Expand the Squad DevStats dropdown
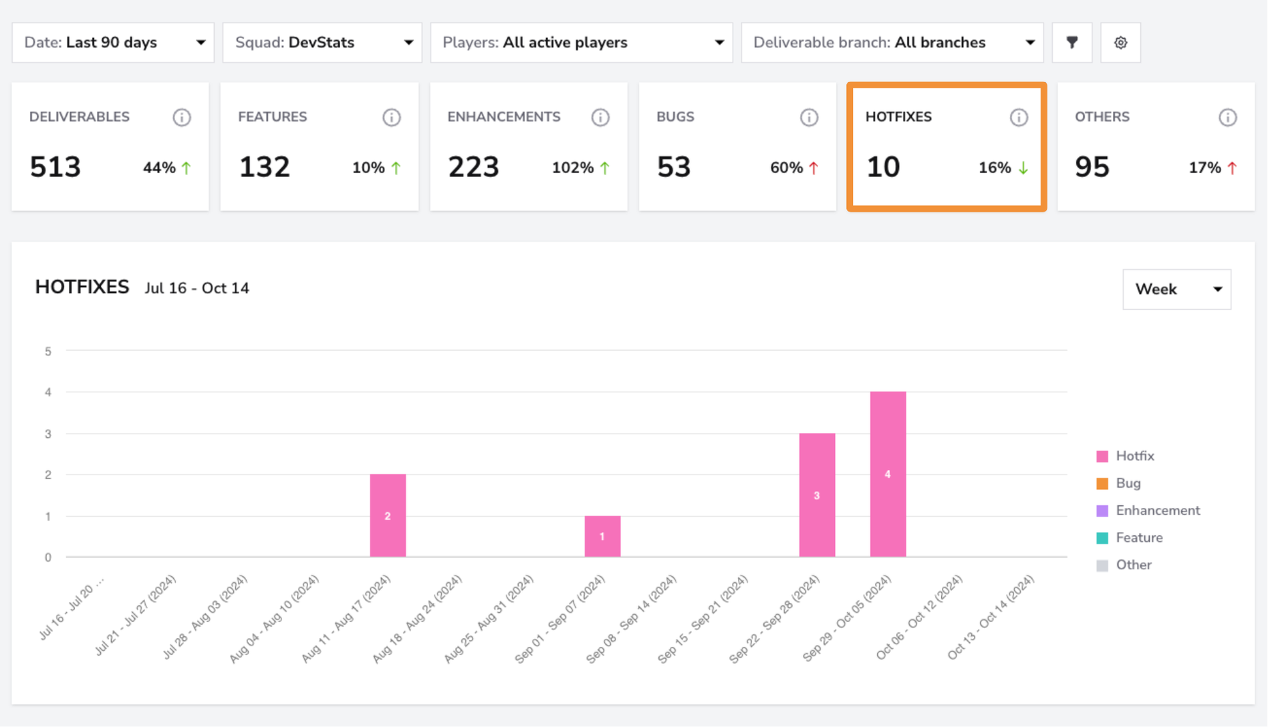 point(322,43)
